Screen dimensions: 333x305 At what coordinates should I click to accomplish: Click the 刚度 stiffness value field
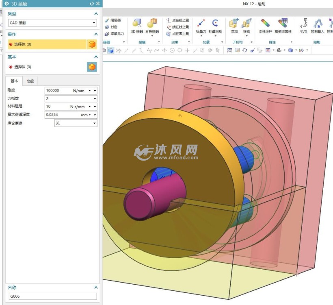57,91
